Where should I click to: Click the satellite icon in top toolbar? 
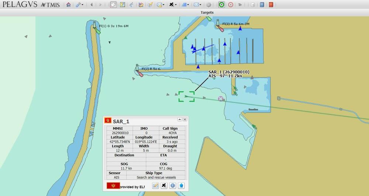[172, 5]
